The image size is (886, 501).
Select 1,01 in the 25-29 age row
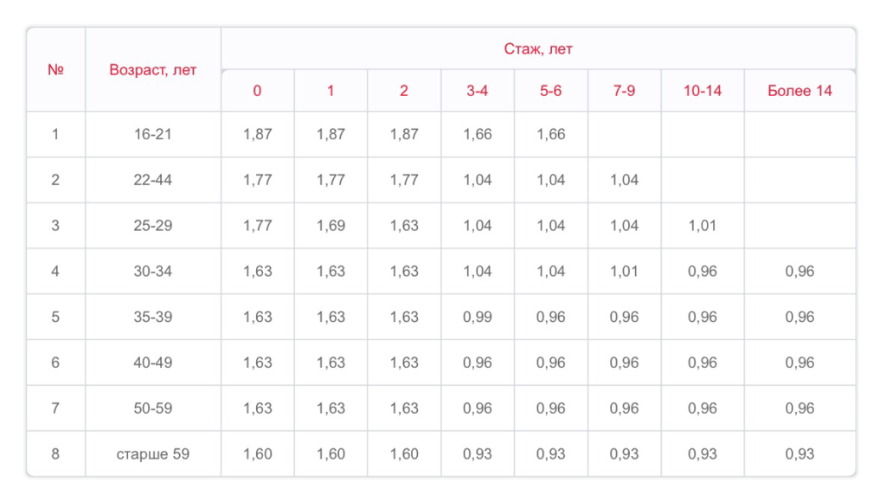(x=703, y=226)
